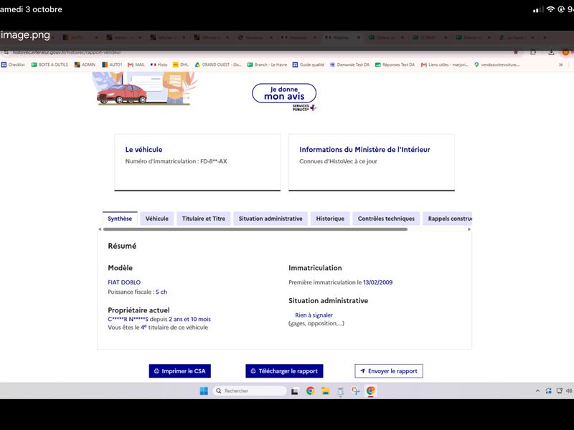This screenshot has width=574, height=430.
Task: Click the Rechercher taskbar search box
Action: [250, 391]
